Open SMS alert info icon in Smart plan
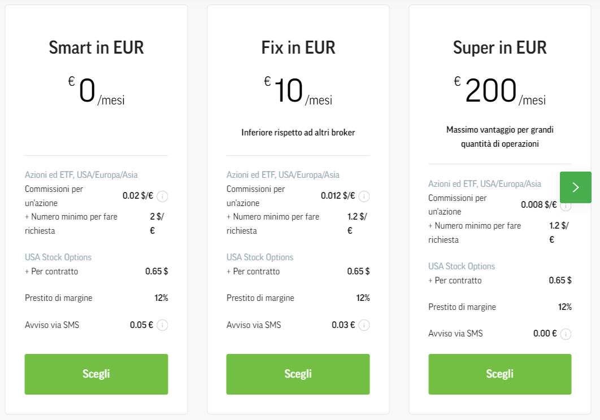This screenshot has width=600, height=420. (162, 325)
